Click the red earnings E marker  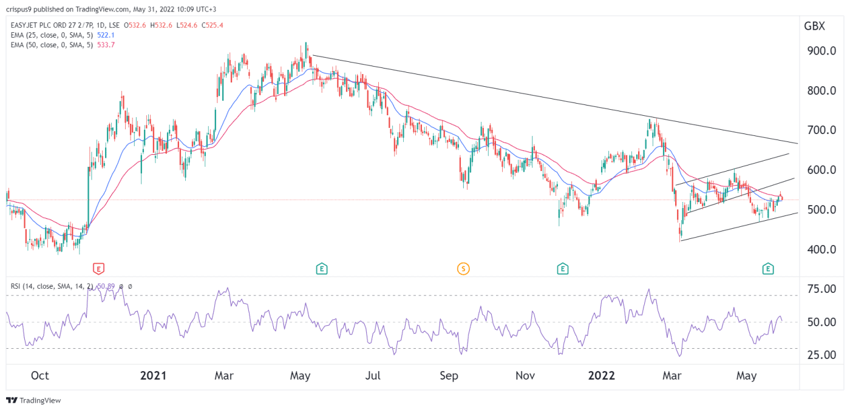(x=98, y=268)
